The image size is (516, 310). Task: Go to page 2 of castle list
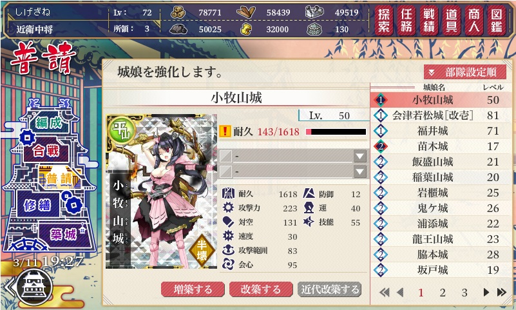pos(443,292)
